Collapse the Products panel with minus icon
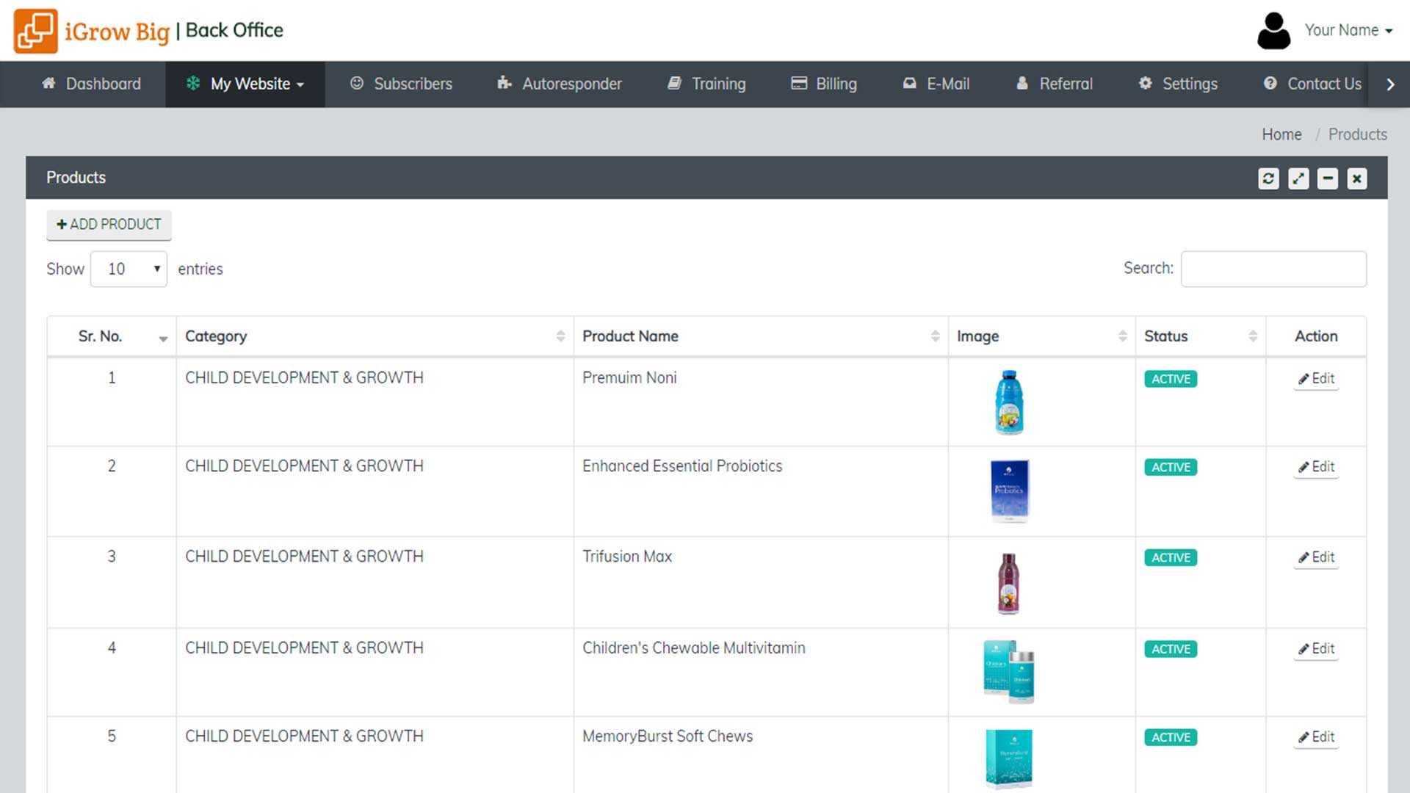This screenshot has height=793, width=1410. pos(1328,178)
